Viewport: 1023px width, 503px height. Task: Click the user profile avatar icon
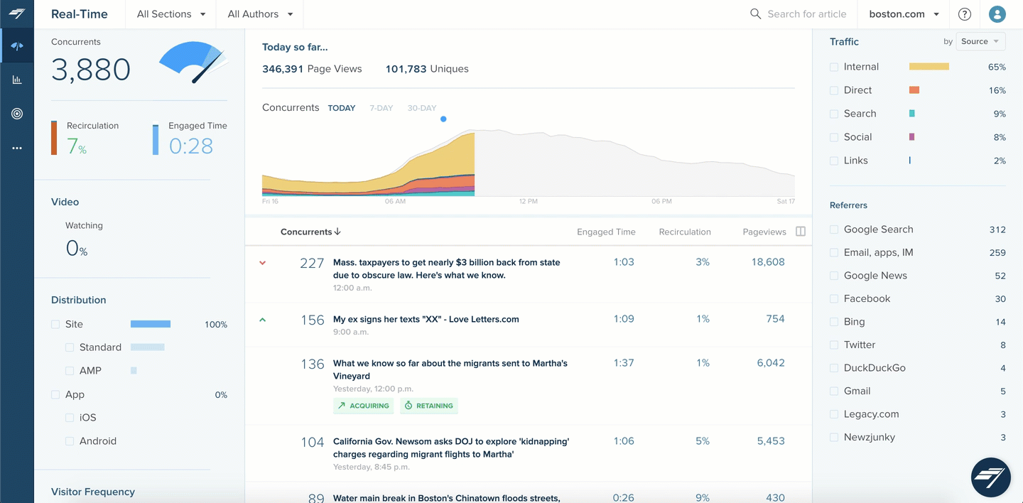tap(997, 13)
